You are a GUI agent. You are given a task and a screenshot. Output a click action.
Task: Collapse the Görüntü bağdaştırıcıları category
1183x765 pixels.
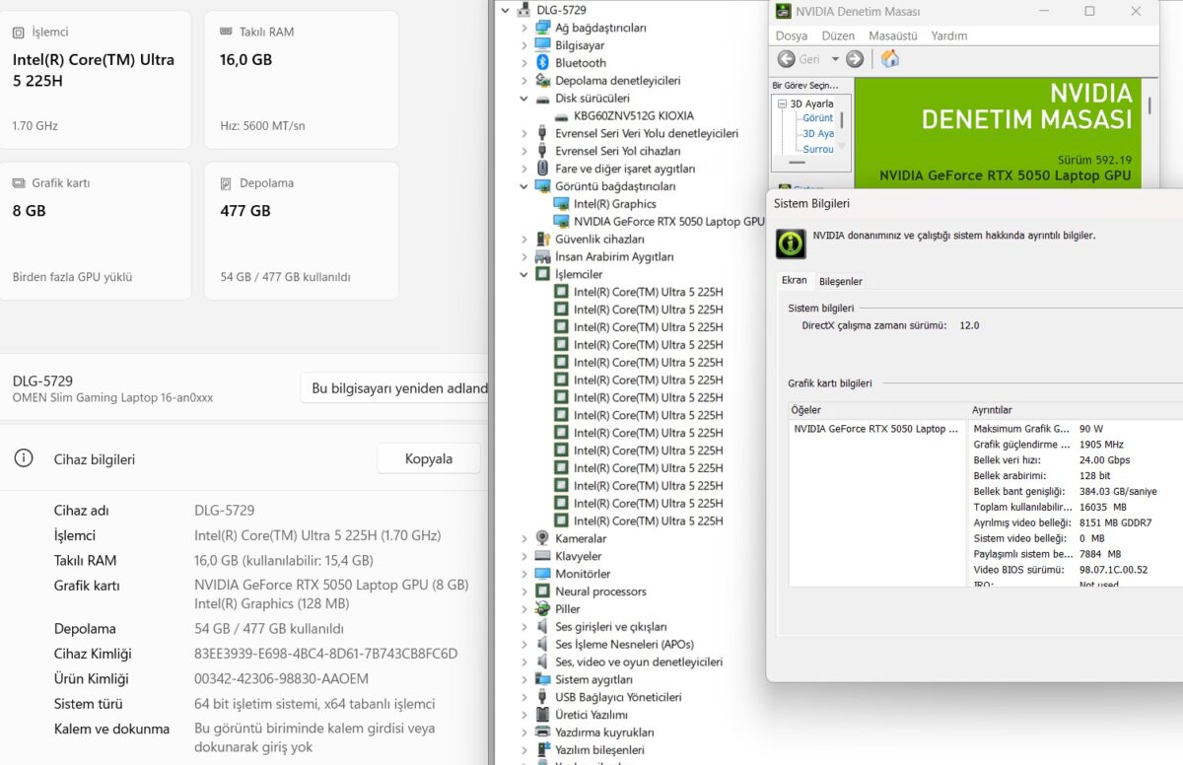(524, 186)
